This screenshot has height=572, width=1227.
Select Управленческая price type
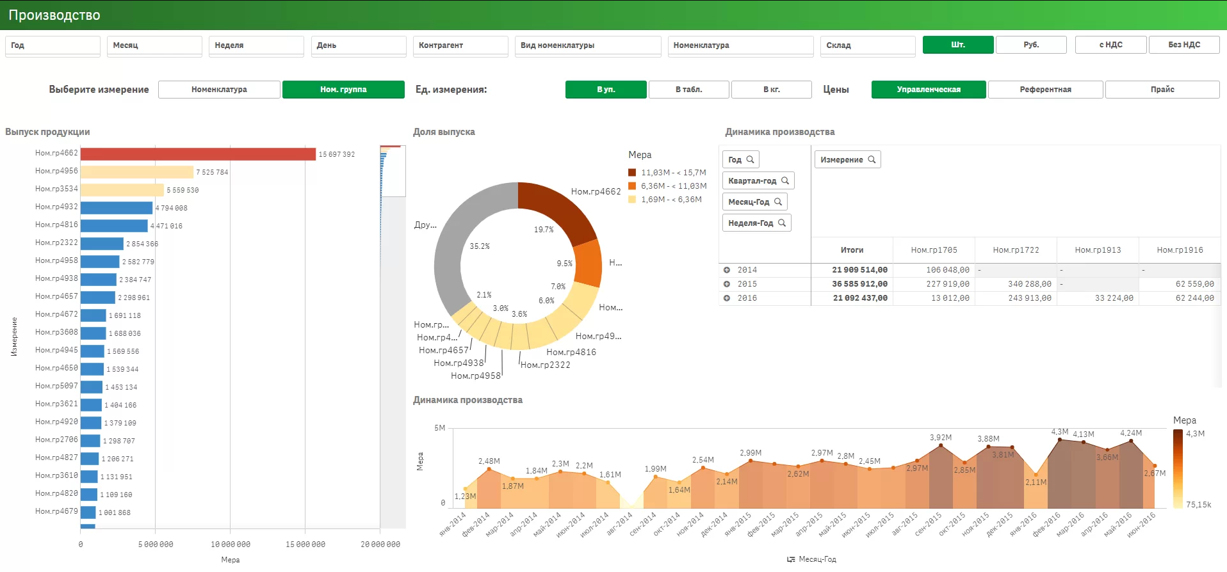pyautogui.click(x=929, y=90)
